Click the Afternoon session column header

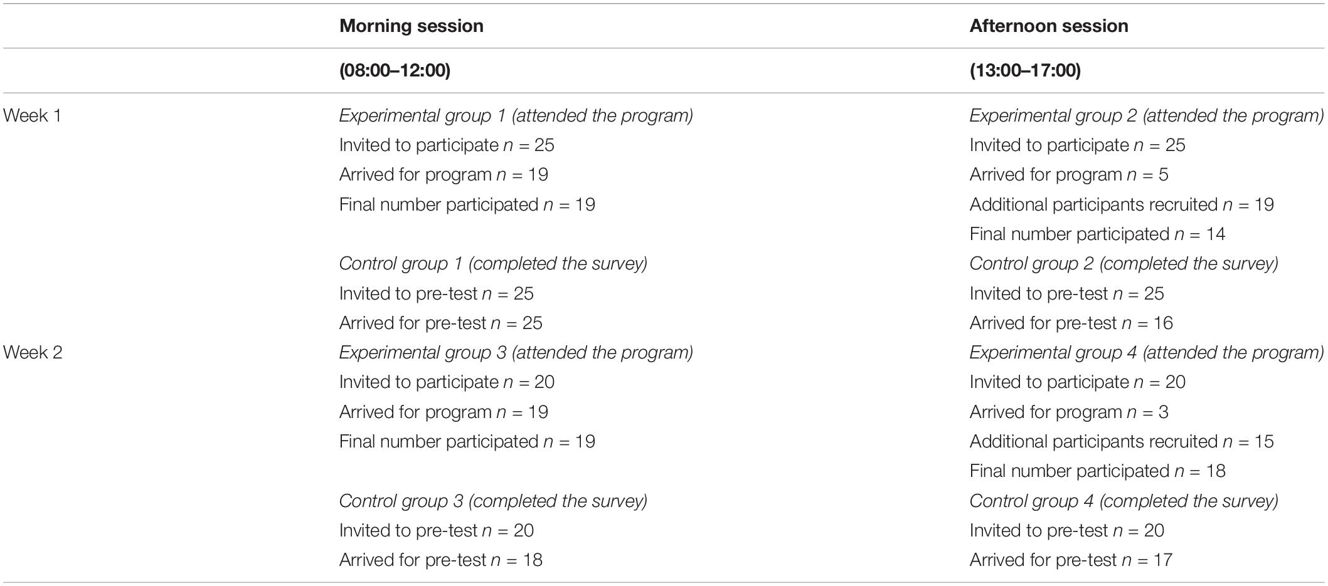point(1049,26)
